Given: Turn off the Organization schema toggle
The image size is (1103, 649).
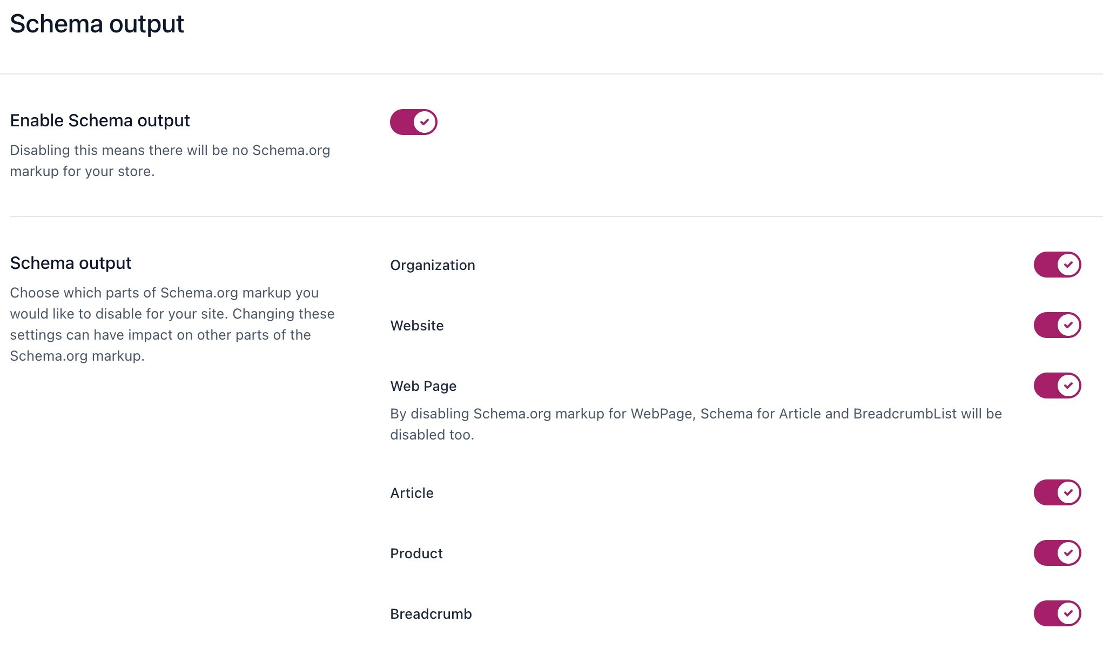Looking at the screenshot, I should pyautogui.click(x=1057, y=265).
